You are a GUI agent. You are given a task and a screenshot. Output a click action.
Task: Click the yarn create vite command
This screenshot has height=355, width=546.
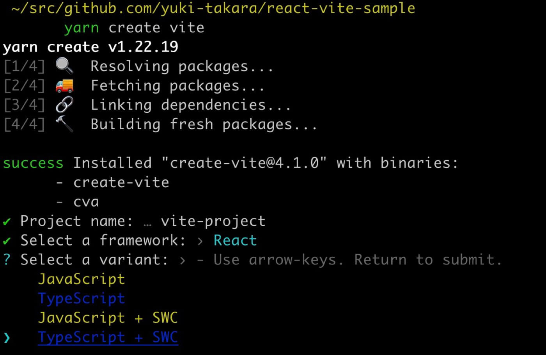click(134, 28)
